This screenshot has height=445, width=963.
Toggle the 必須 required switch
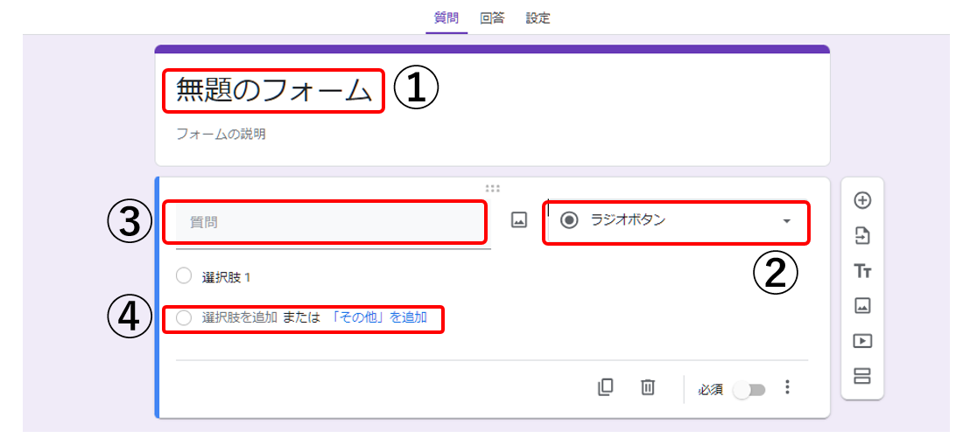[x=750, y=390]
